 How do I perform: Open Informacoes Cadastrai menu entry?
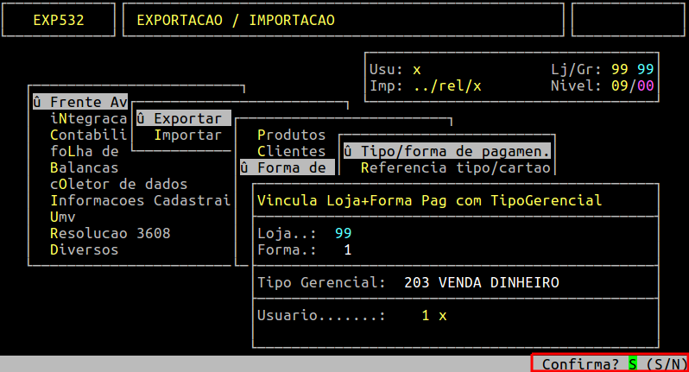click(x=140, y=200)
